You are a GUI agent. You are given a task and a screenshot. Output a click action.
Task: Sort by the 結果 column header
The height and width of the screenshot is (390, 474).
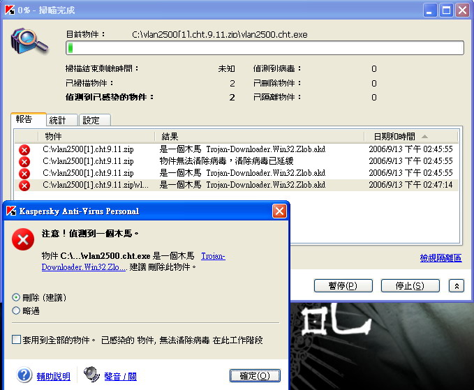(x=260, y=137)
